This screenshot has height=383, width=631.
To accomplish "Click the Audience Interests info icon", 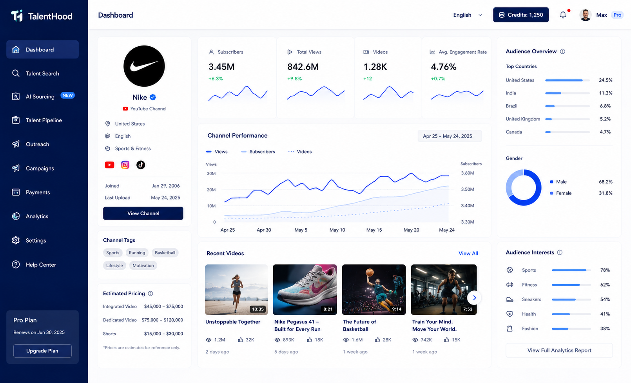I will [x=560, y=252].
